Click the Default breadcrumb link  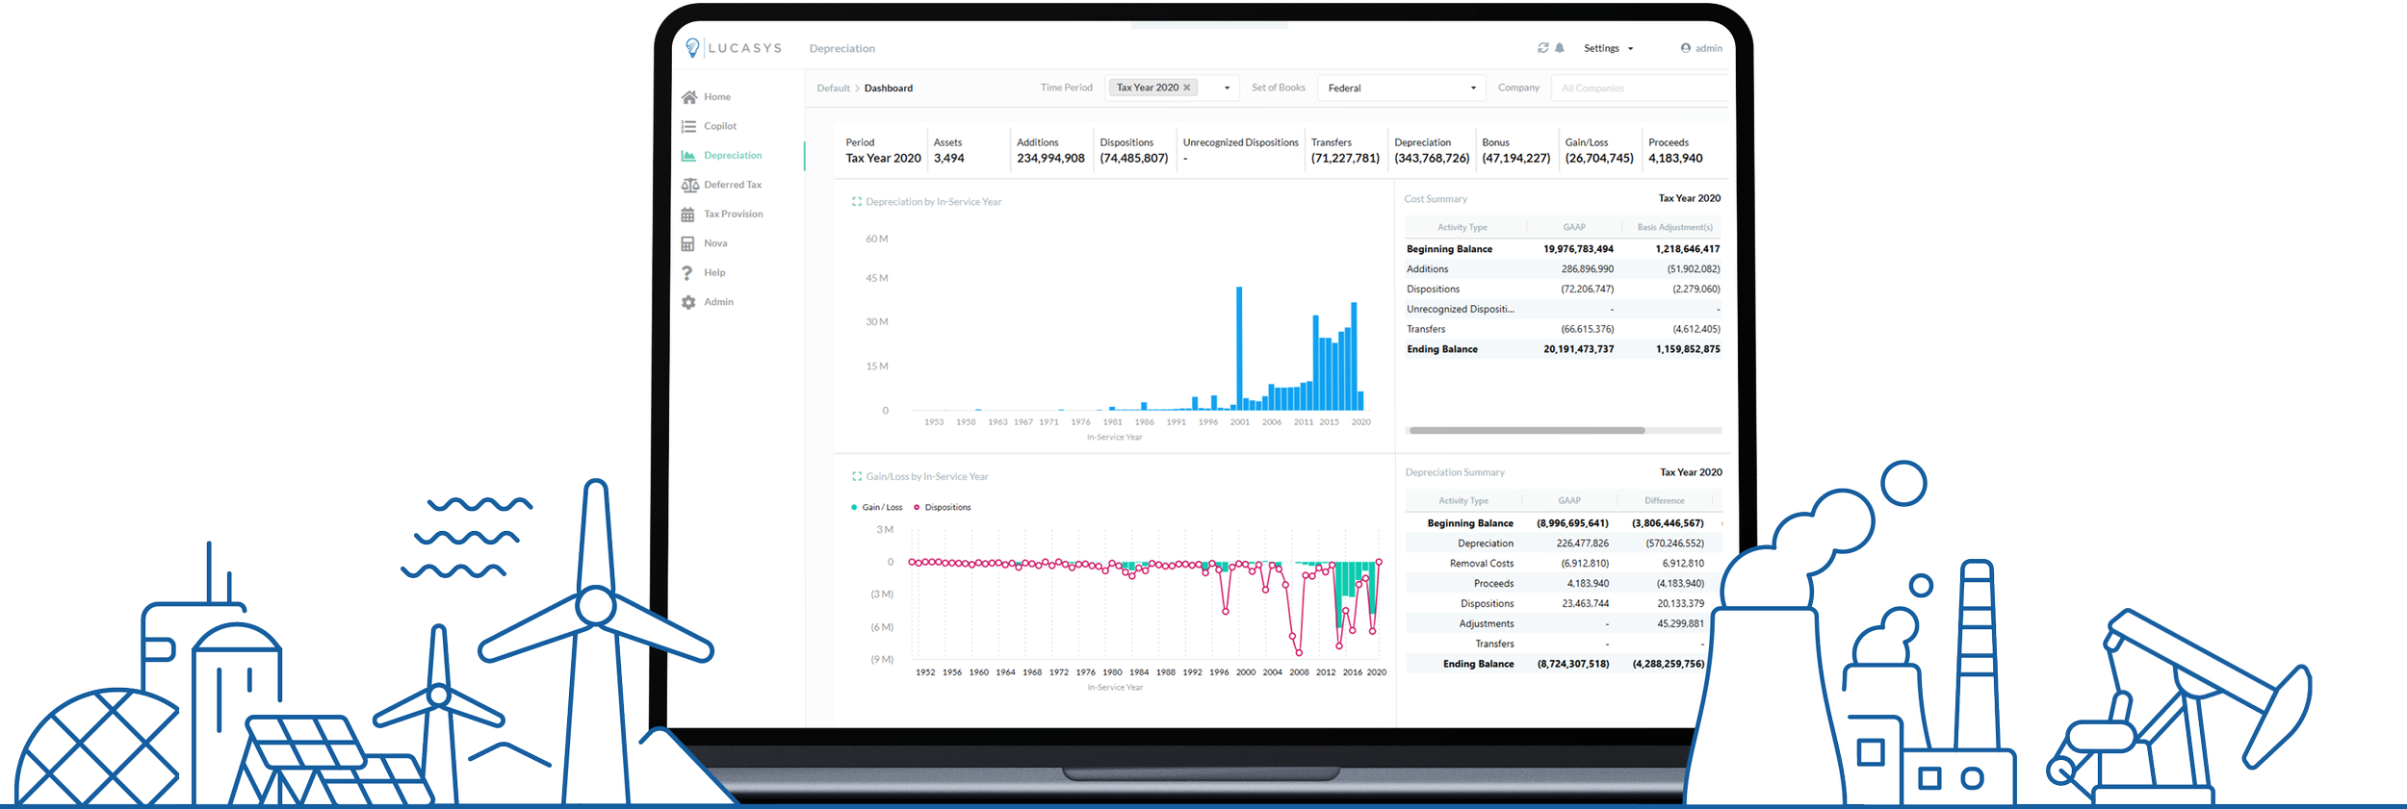[834, 88]
